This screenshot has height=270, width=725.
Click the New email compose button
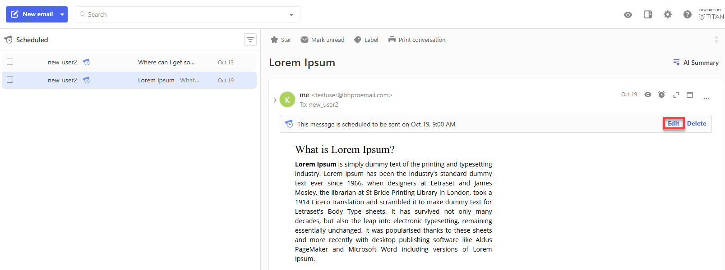click(32, 14)
